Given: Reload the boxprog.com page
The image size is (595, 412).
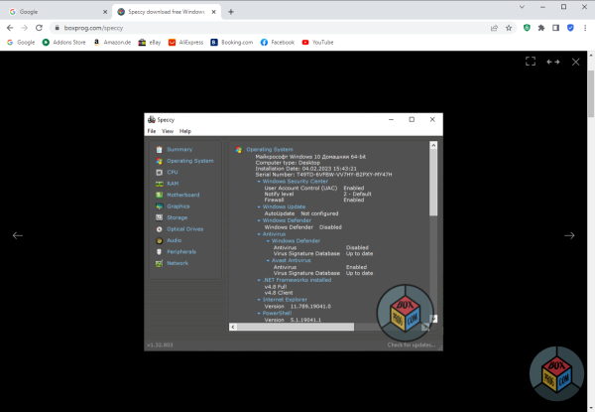Looking at the screenshot, I should point(39,28).
